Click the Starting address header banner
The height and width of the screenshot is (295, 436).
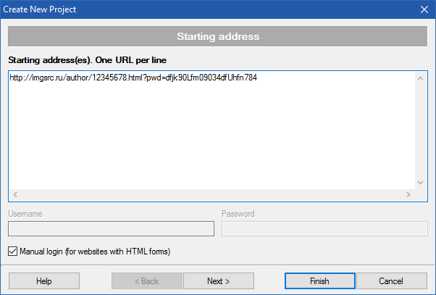[218, 36]
